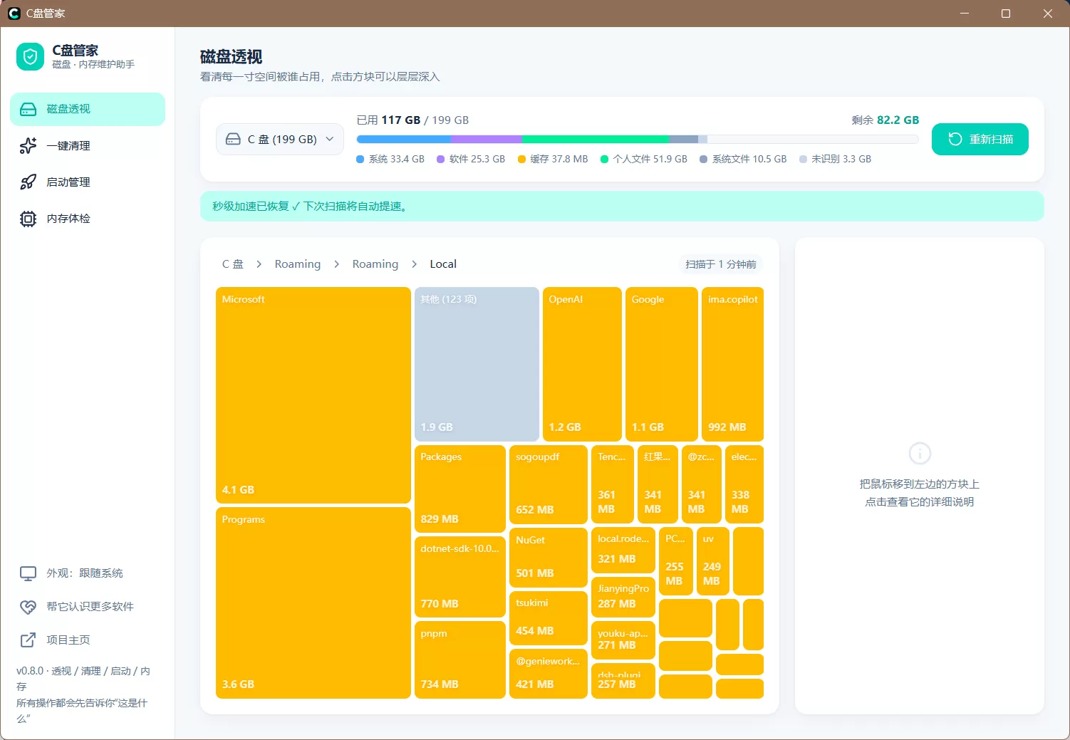Viewport: 1070px width, 740px height.
Task: Drill into the Programs 3.6 GB block
Action: [x=313, y=603]
